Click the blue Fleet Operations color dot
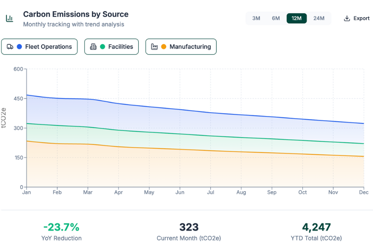 coord(19,47)
